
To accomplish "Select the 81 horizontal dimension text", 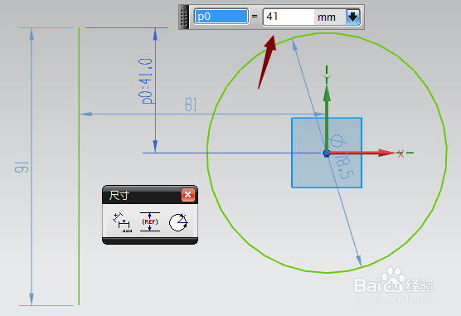I will tap(191, 105).
